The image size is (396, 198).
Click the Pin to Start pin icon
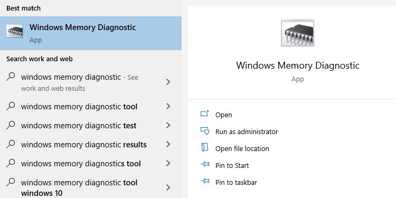[x=205, y=164]
